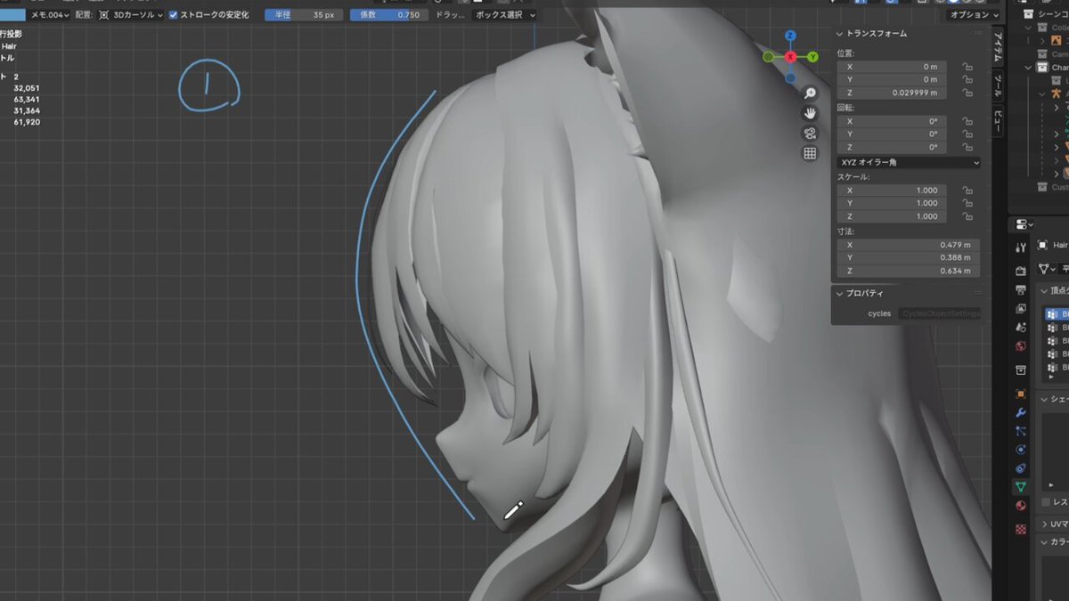
Task: Toggle ストロークの安定化 checkbox
Action: 174,15
